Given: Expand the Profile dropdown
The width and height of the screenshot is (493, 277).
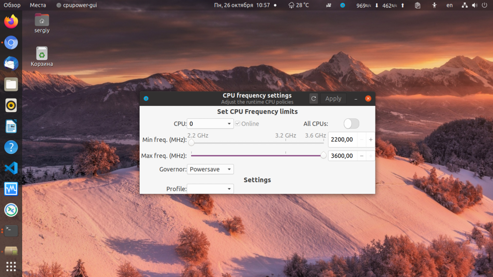Looking at the screenshot, I should click(210, 189).
